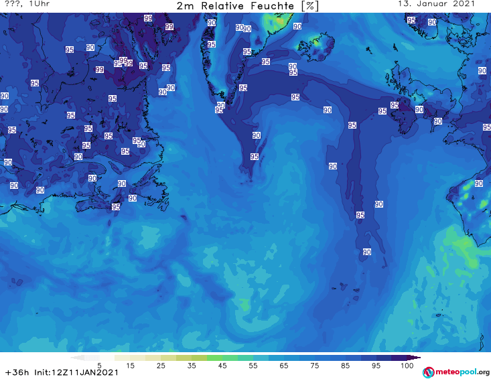The image size is (491, 379).
Task: Click the "+36h Init:12Z11JAN2021" forecast label
Action: click(x=62, y=372)
